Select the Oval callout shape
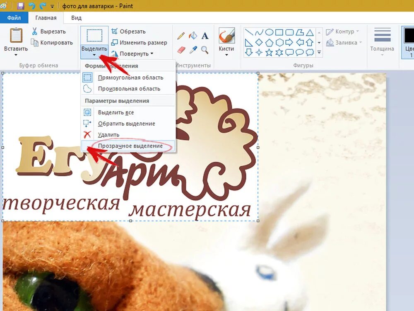The image size is (414, 311). (x=299, y=52)
